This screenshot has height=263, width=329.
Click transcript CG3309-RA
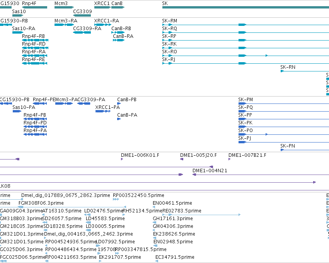pyautogui.click(x=82, y=32)
